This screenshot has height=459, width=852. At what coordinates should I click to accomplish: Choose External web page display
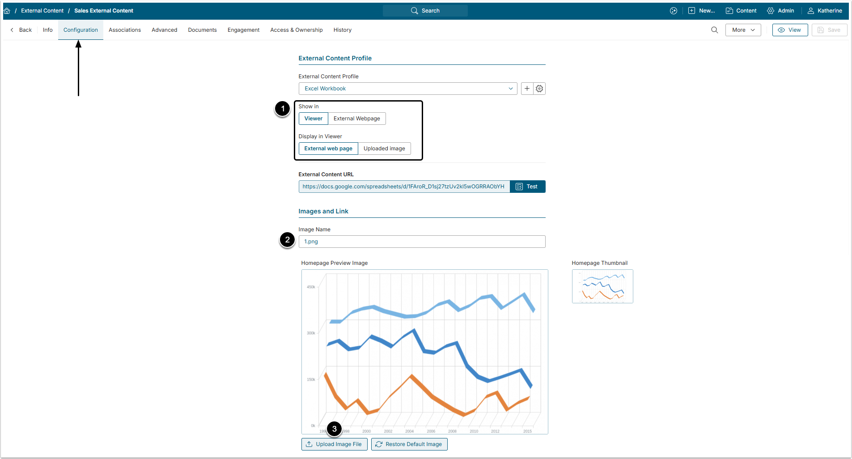[x=328, y=149]
